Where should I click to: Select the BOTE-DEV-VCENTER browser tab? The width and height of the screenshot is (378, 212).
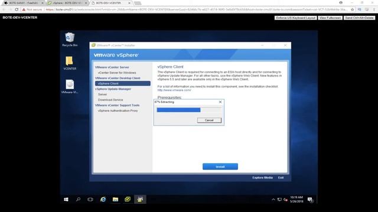tap(109, 3)
